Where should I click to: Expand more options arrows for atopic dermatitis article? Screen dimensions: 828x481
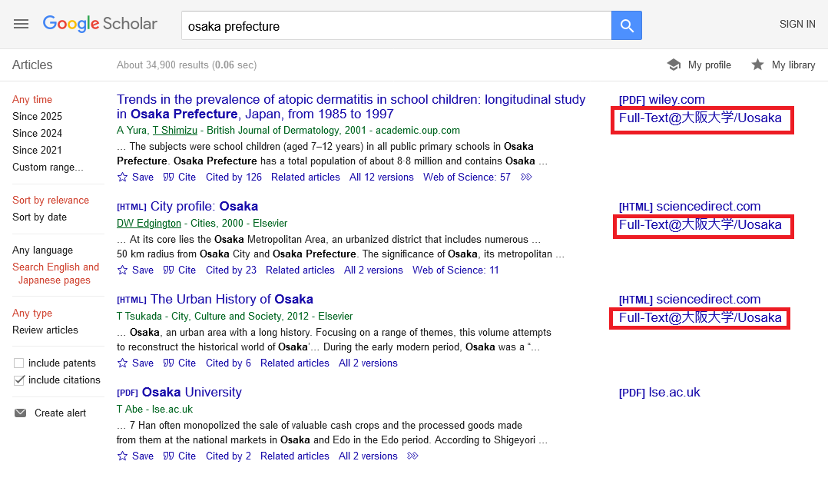point(526,177)
